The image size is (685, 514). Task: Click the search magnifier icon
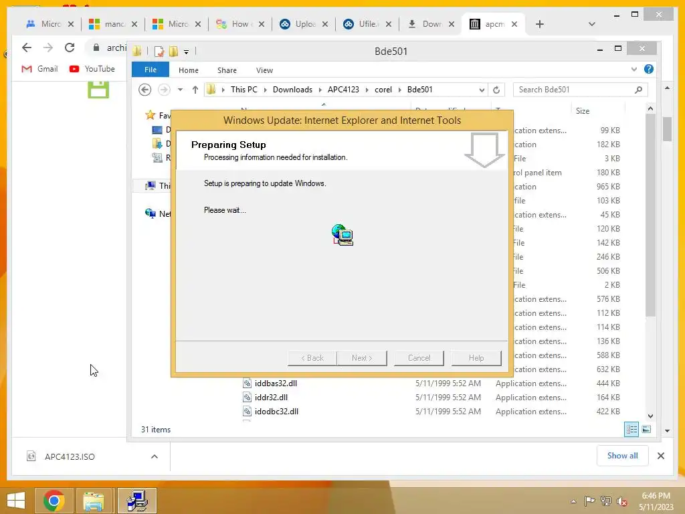[638, 90]
